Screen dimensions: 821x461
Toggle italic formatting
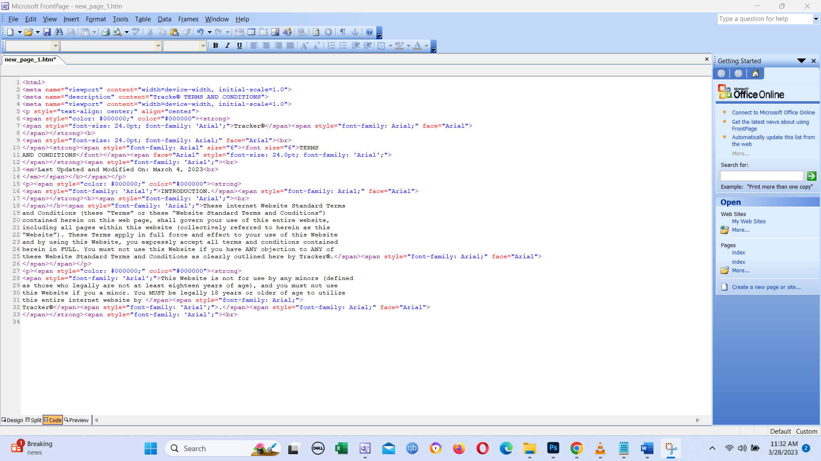point(227,46)
